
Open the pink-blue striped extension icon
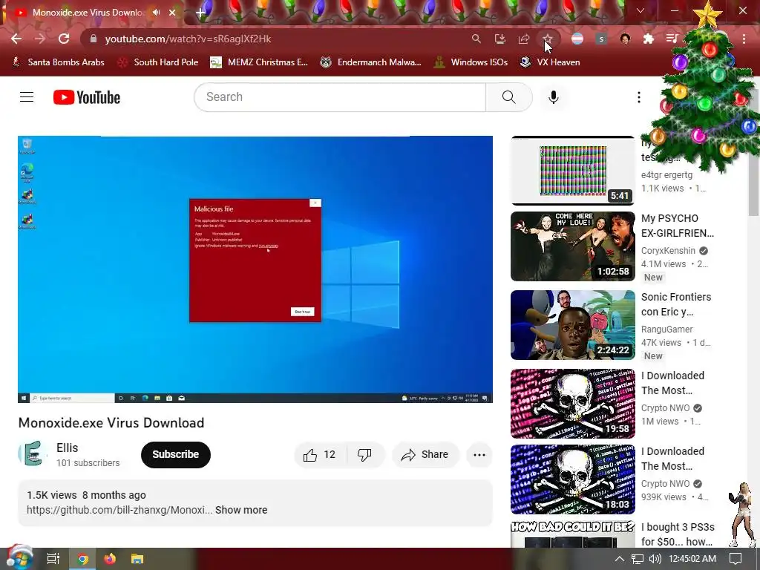pos(577,39)
